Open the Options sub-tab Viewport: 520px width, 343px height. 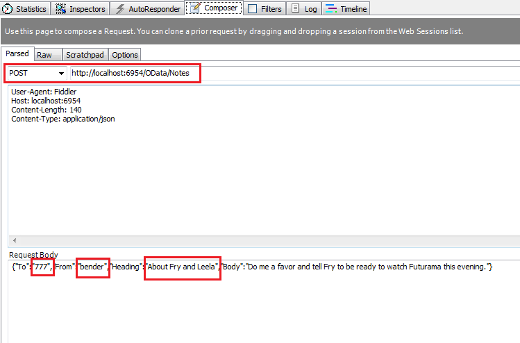click(125, 55)
